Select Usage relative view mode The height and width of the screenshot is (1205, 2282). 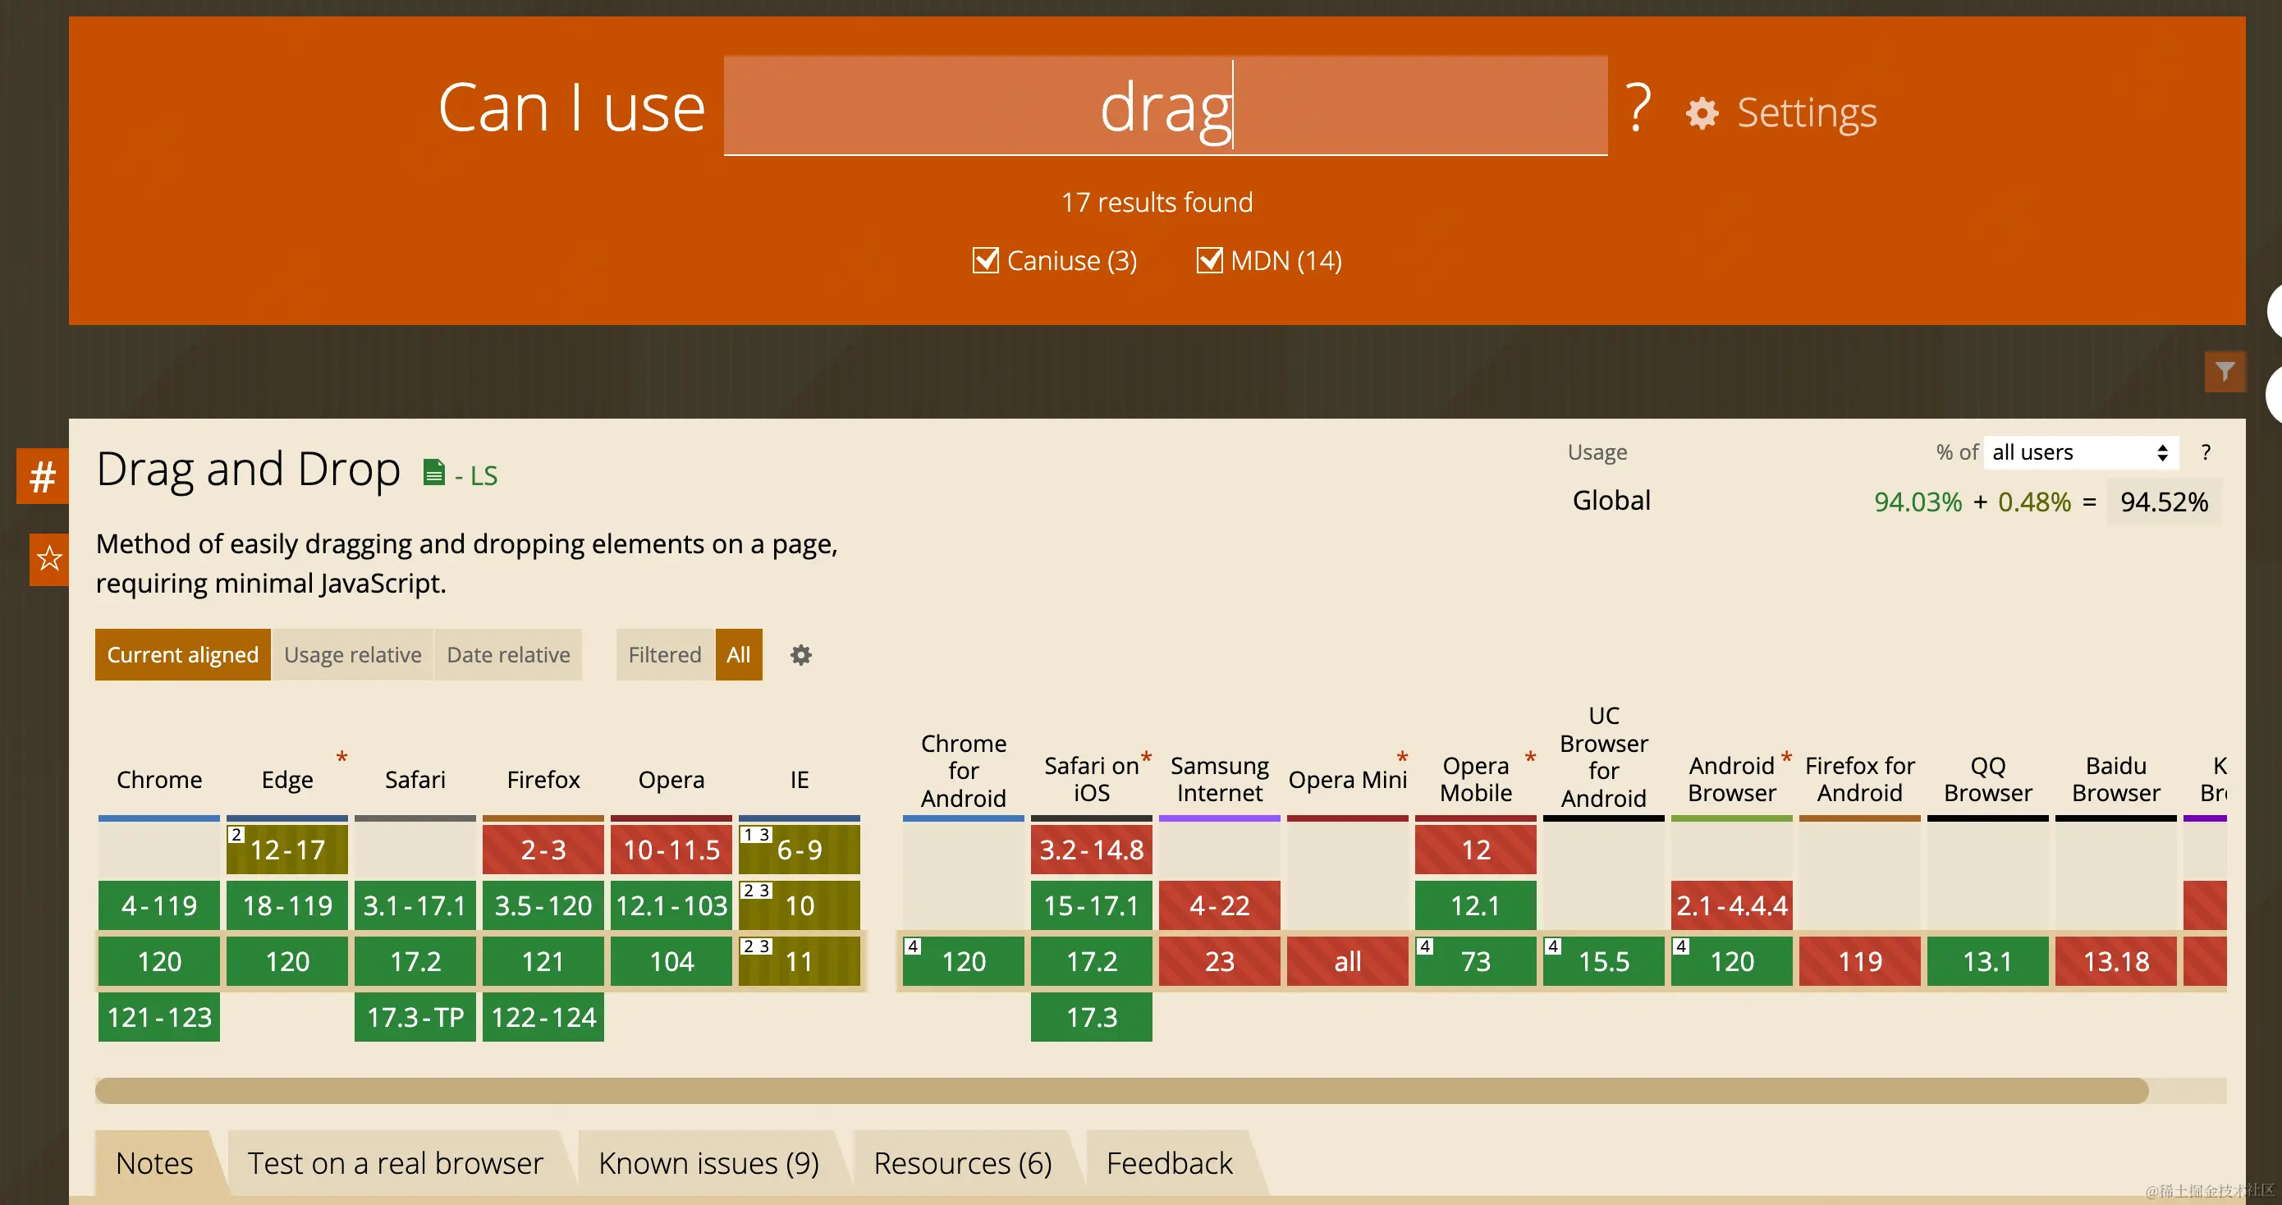coord(353,655)
